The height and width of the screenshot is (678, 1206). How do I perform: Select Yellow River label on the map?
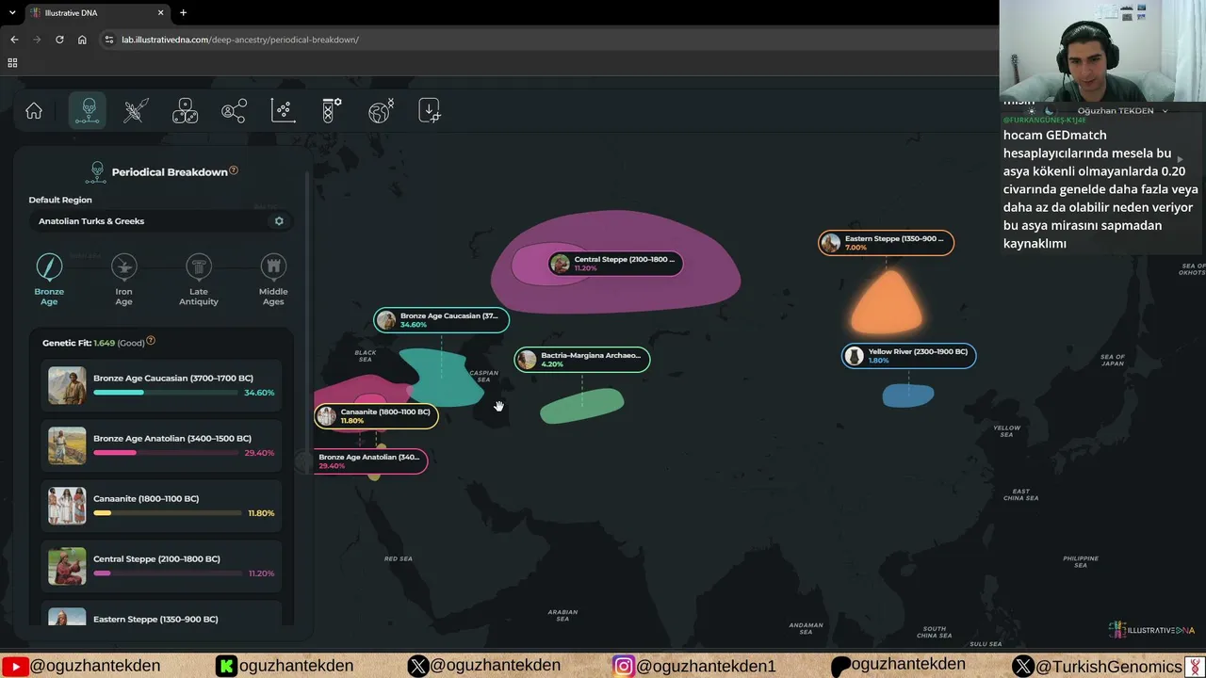pos(909,356)
